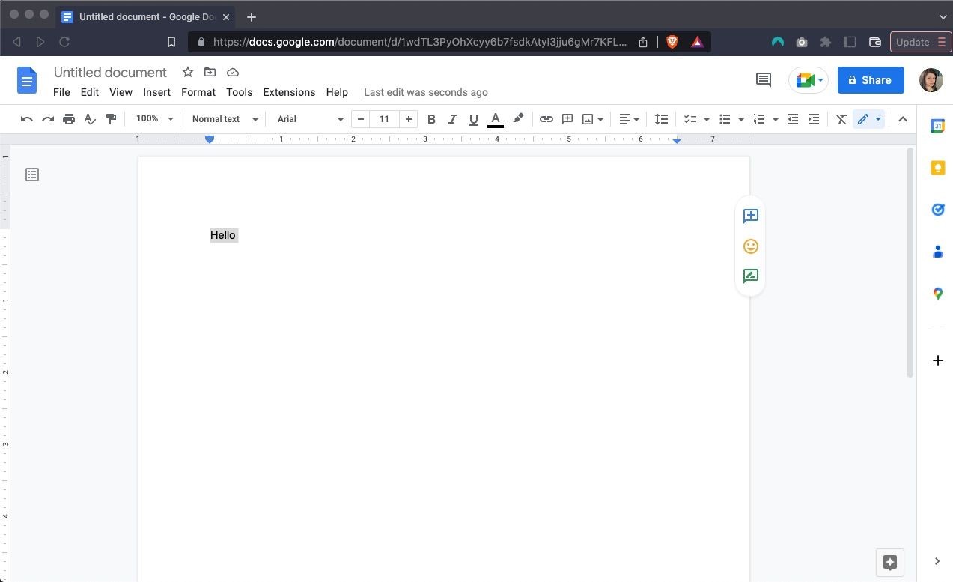This screenshot has width=953, height=582.
Task: Open the Arial font dropdown
Action: 310,119
